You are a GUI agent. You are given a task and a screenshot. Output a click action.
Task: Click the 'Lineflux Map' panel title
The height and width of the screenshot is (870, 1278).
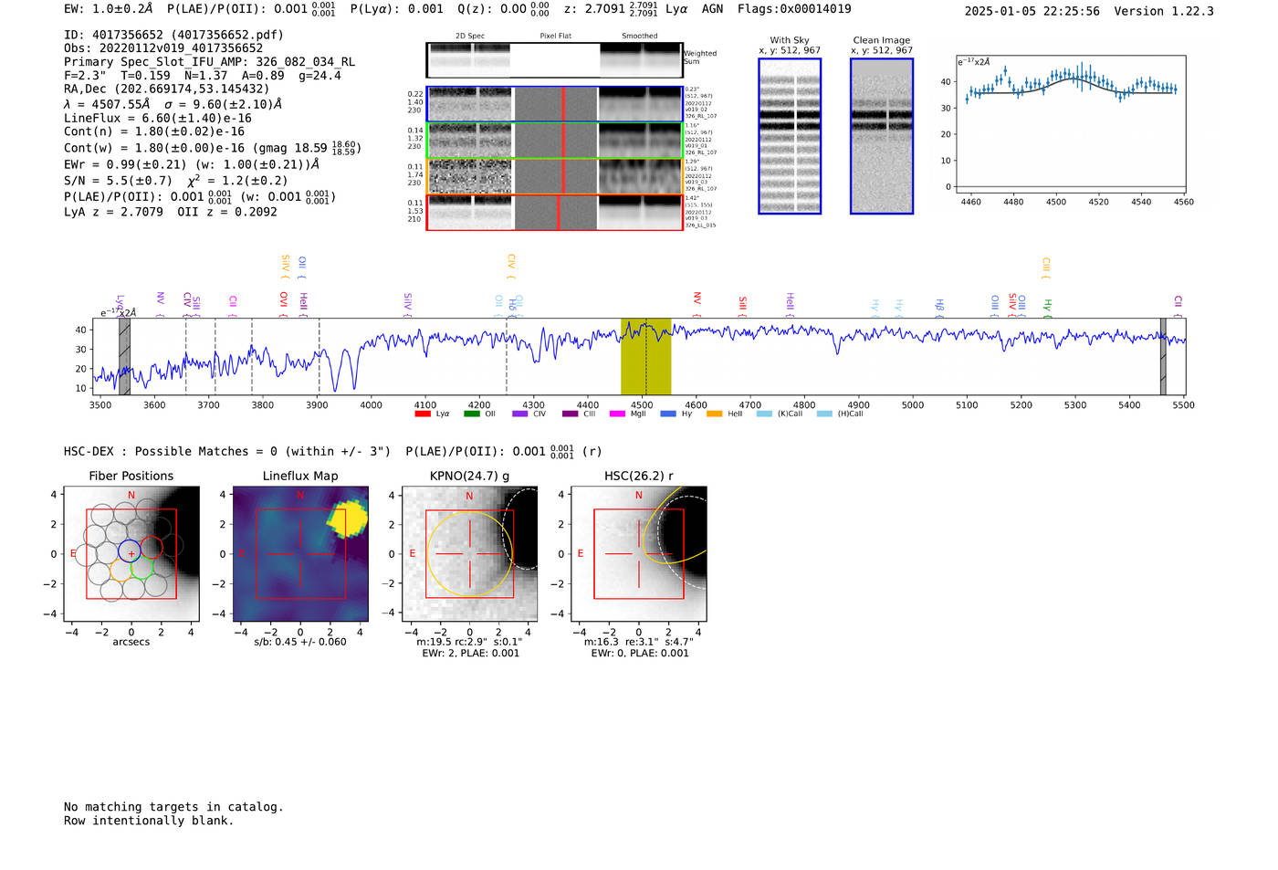[300, 477]
